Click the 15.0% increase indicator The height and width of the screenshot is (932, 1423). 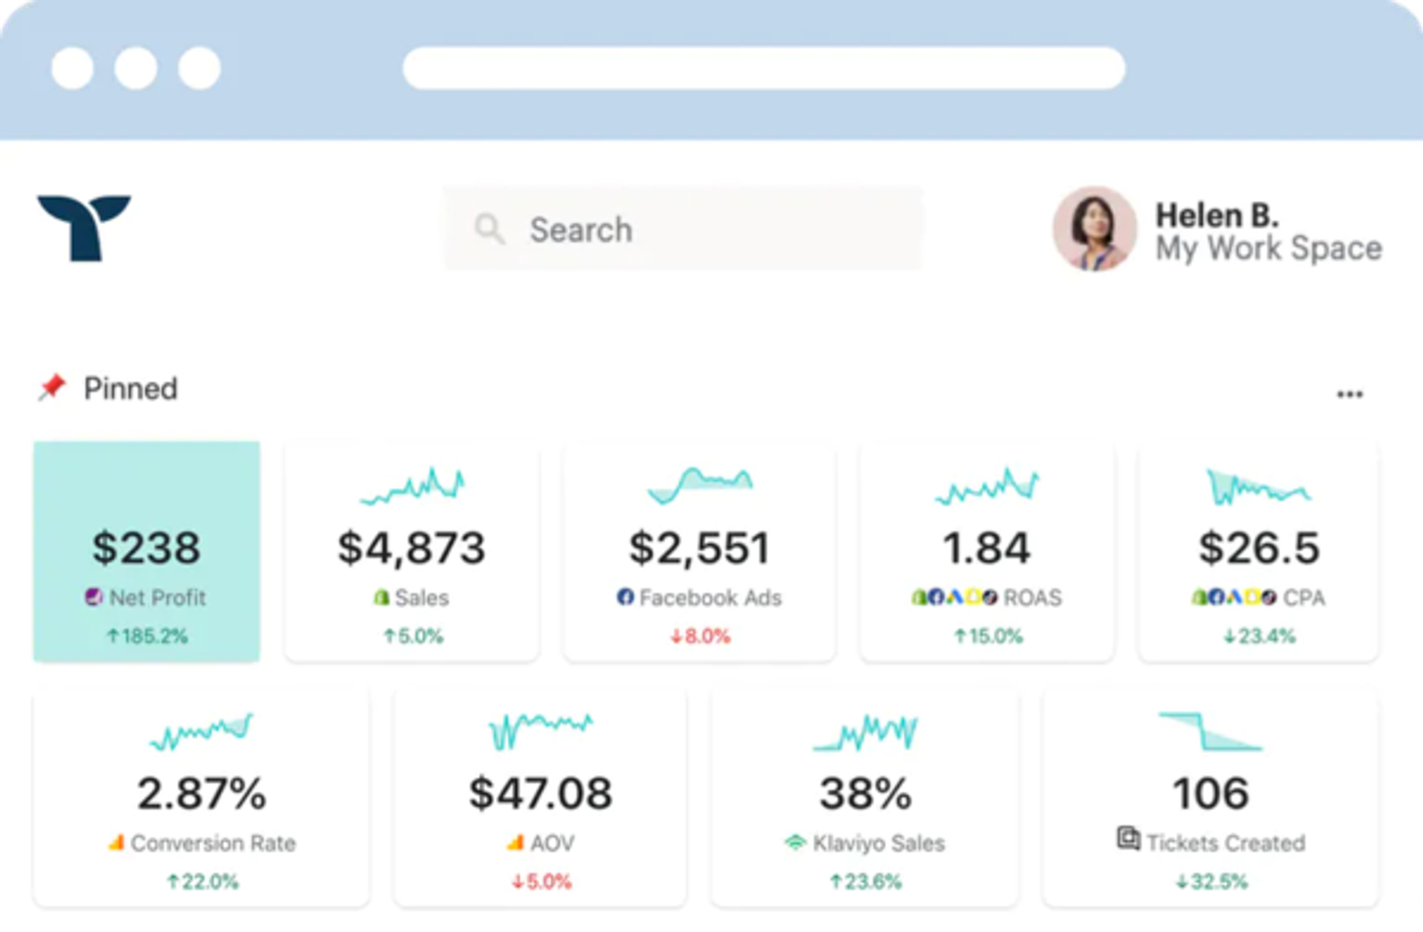tap(988, 636)
